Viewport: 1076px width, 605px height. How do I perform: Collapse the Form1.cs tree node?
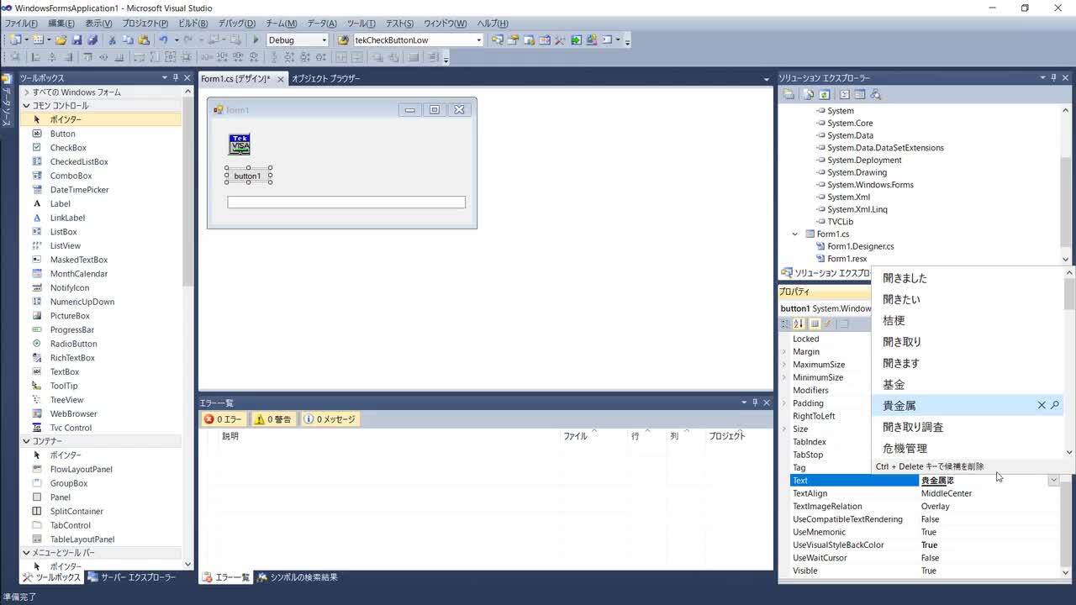[795, 234]
